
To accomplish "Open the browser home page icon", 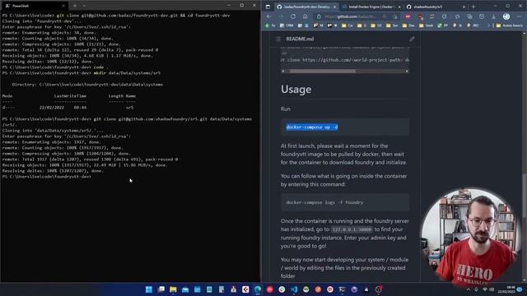I will (305, 16).
